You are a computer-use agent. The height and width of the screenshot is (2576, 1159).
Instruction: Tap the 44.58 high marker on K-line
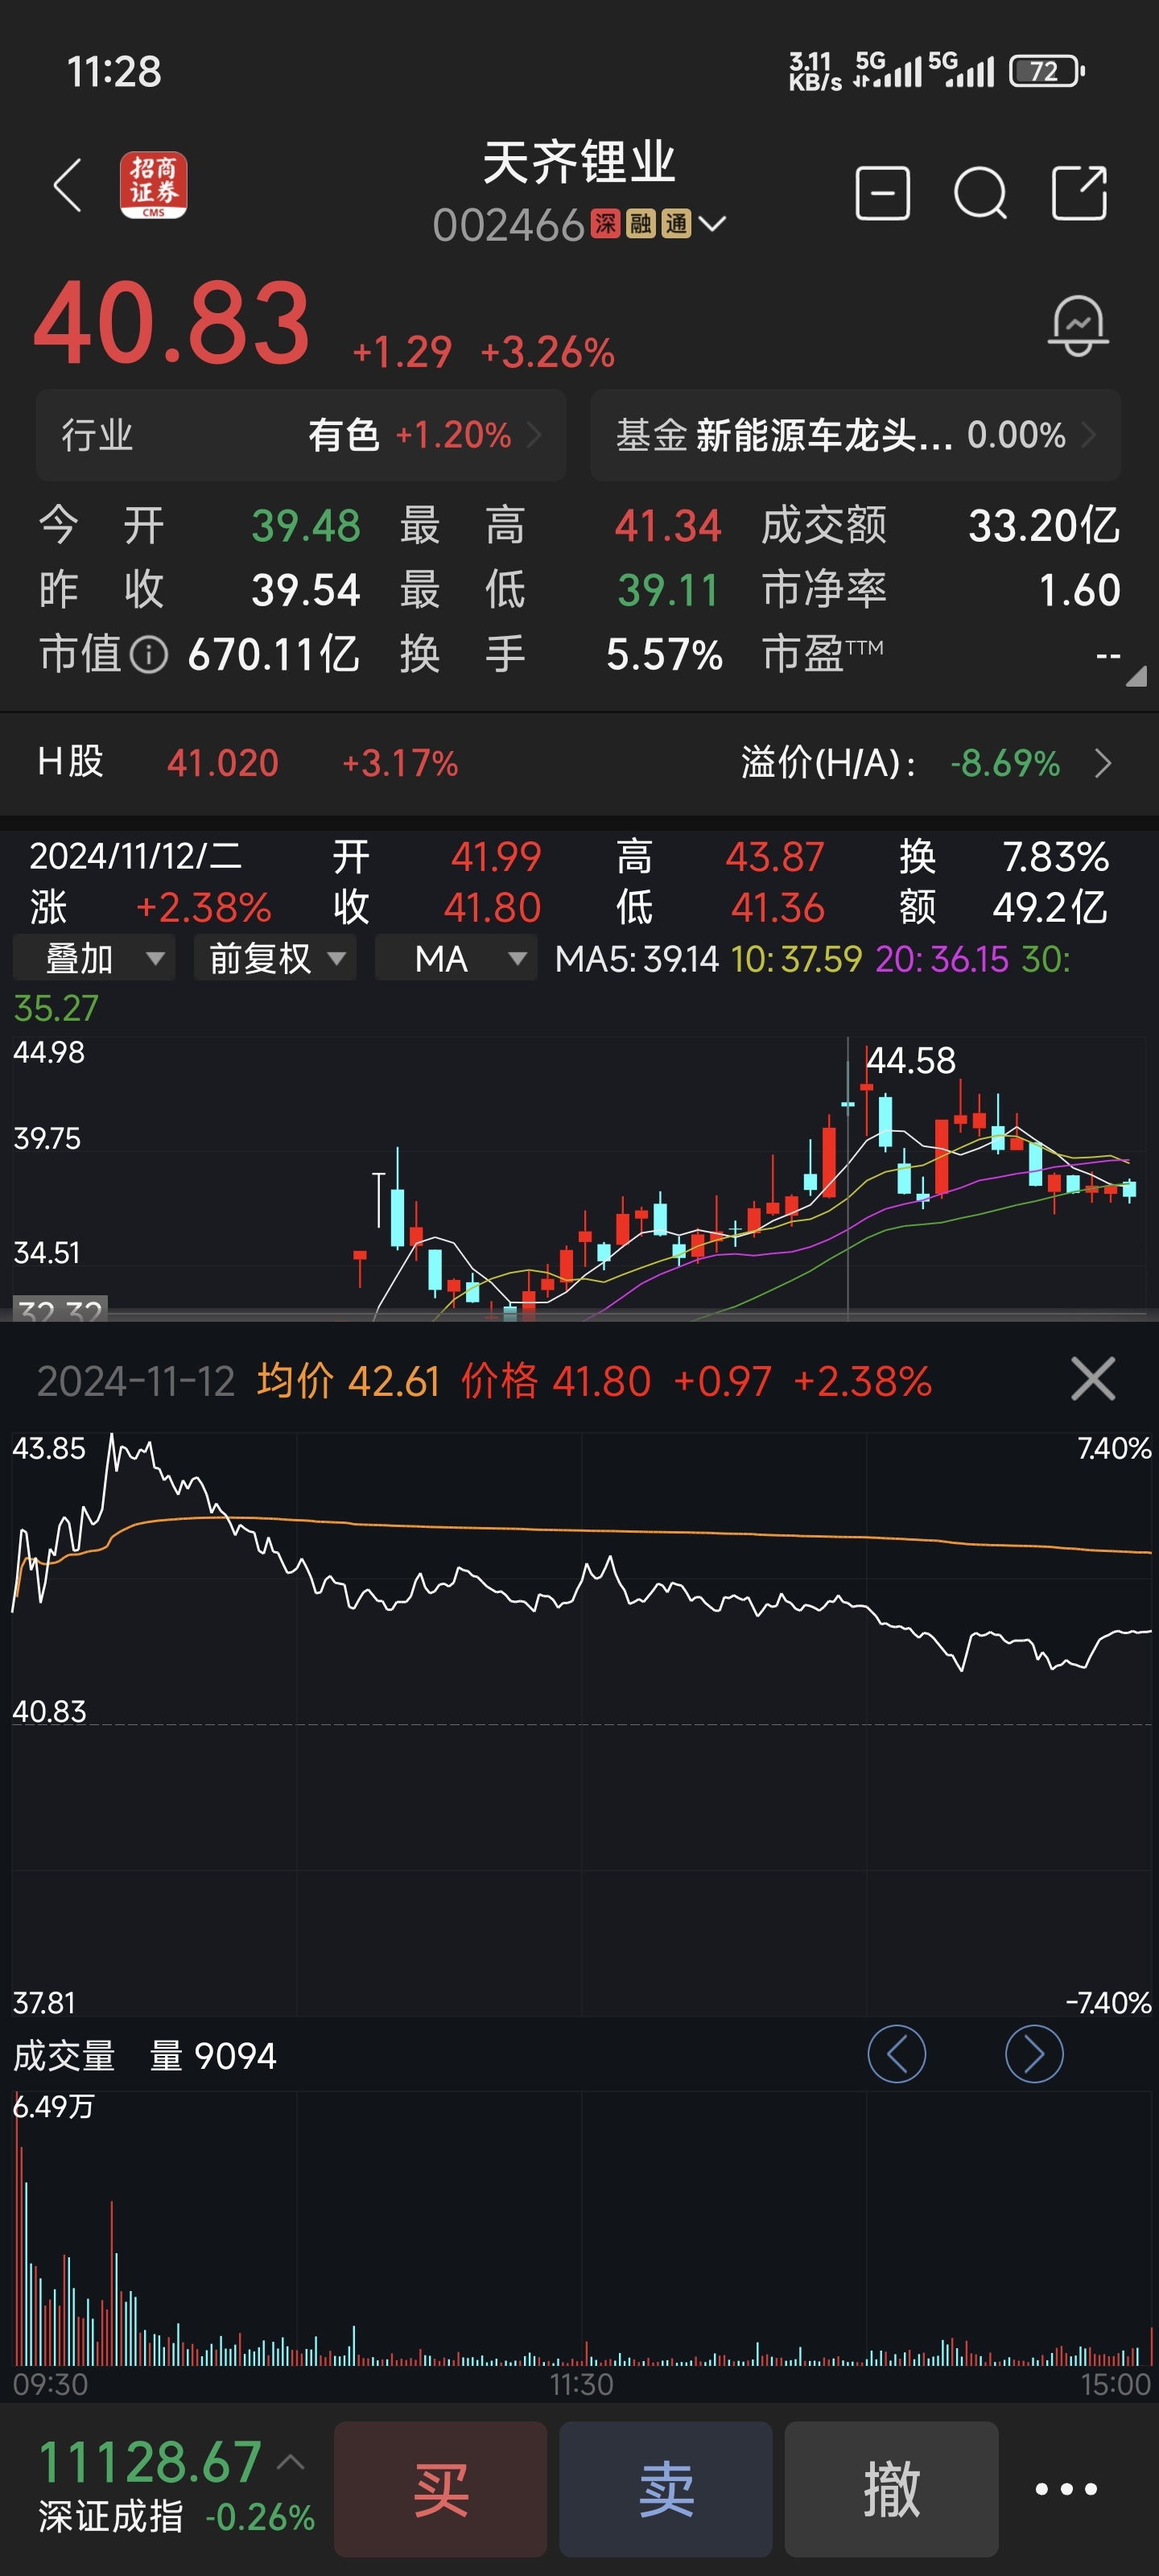tap(910, 1060)
